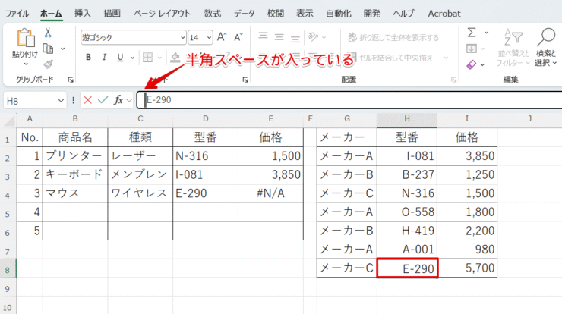The image size is (562, 314).
Task: Open the font name dropdown 游ゴシック
Action: 182,37
